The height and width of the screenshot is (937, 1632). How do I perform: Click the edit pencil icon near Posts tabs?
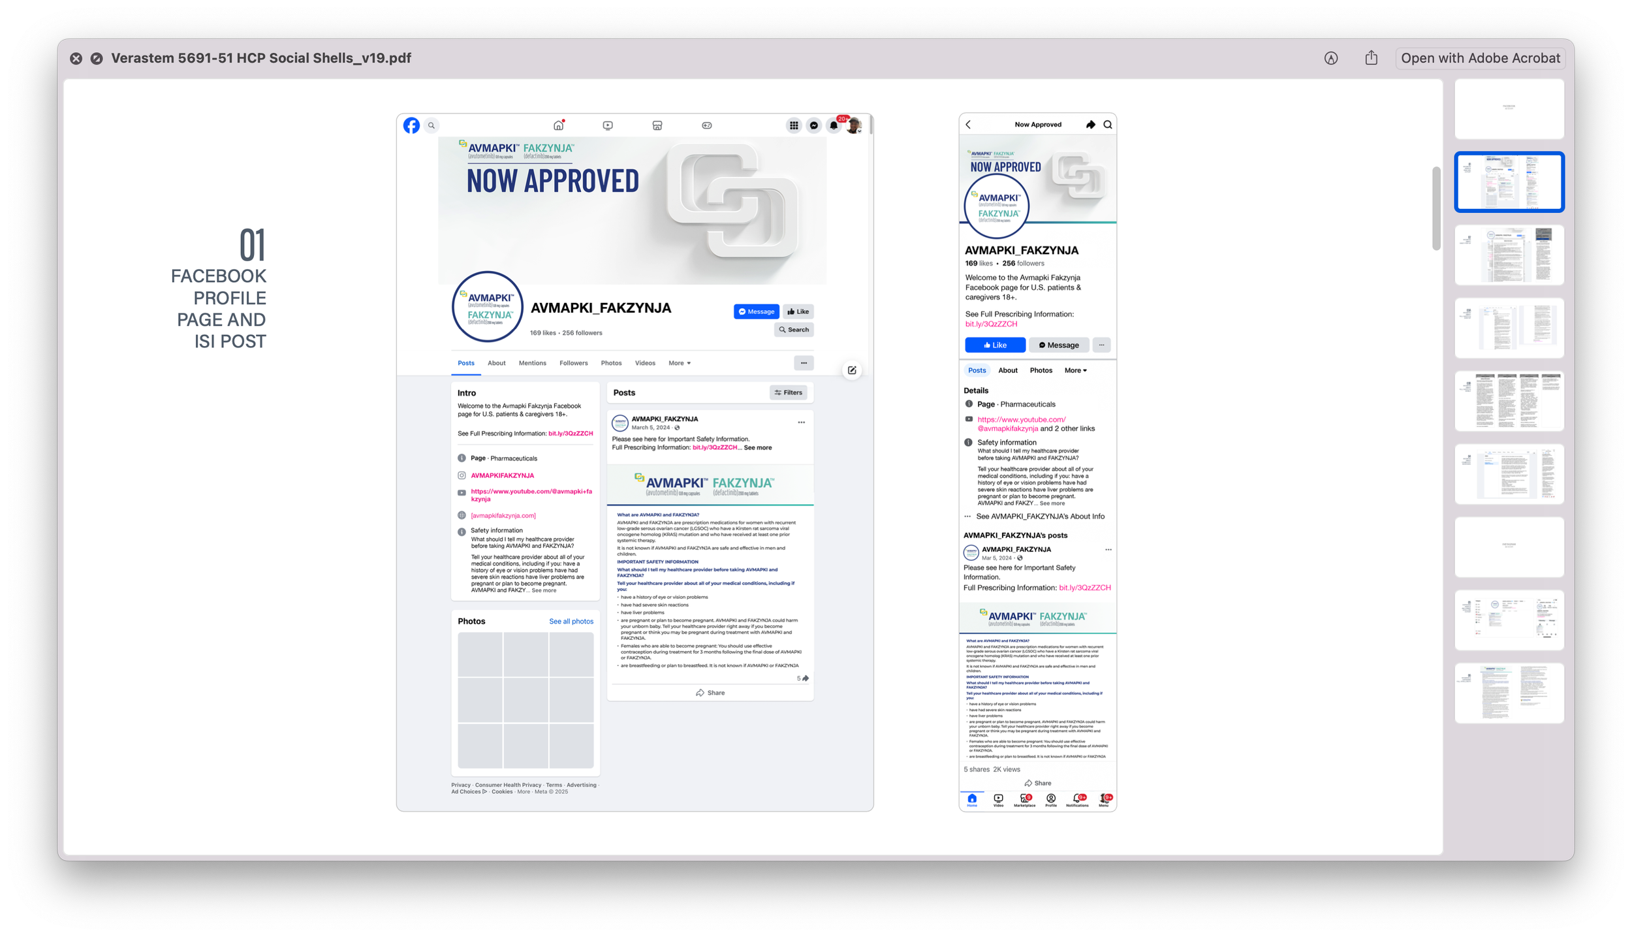click(852, 370)
